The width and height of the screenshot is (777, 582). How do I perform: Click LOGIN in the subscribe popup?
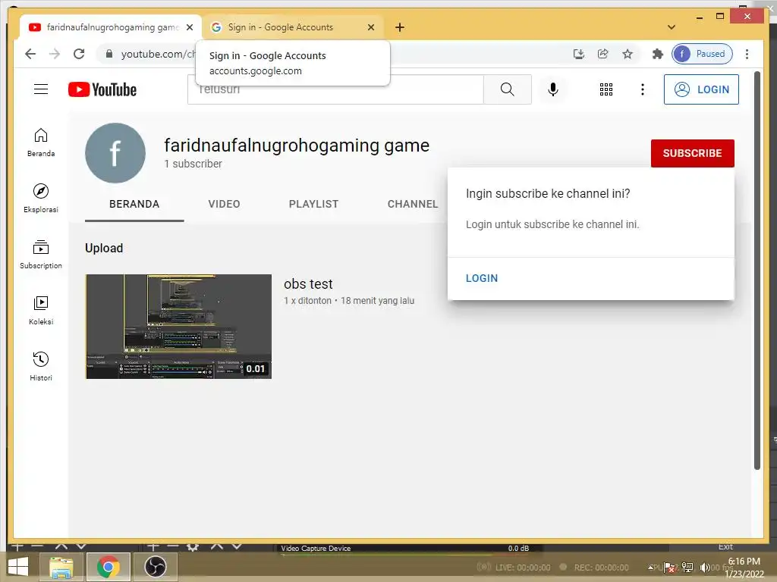pos(482,278)
